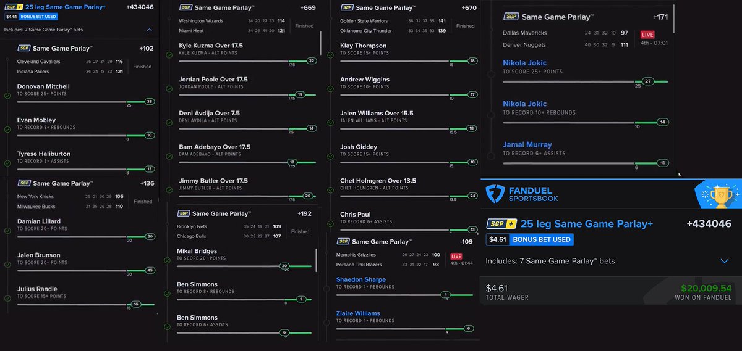Click the SGP+ badge beside top-left 25 leg parlay title

pyautogui.click(x=13, y=6)
